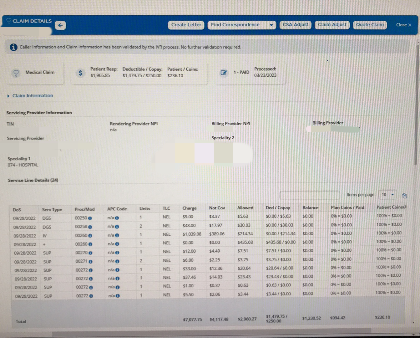Click edit icon next to 1 - PAID
Image resolution: width=420 pixels, height=338 pixels.
(x=224, y=73)
